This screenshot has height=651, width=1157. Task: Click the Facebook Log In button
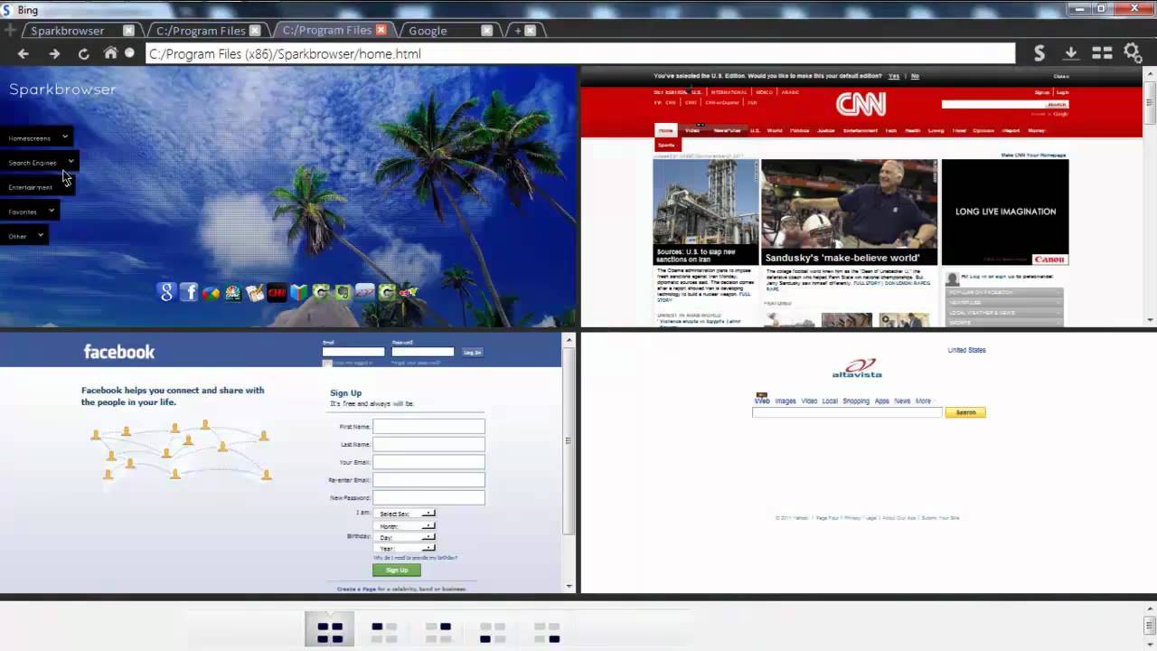[472, 352]
